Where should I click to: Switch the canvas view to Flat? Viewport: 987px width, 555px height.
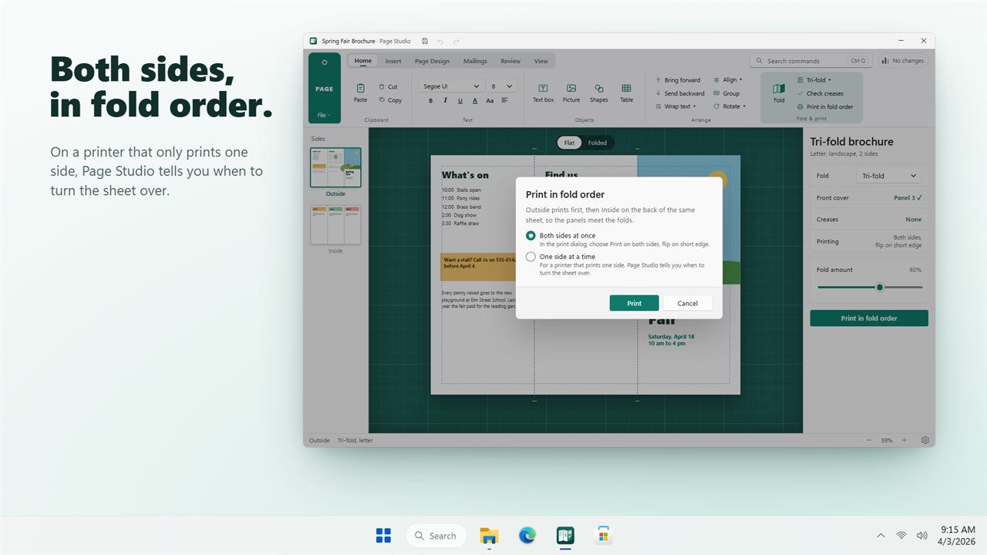click(569, 143)
